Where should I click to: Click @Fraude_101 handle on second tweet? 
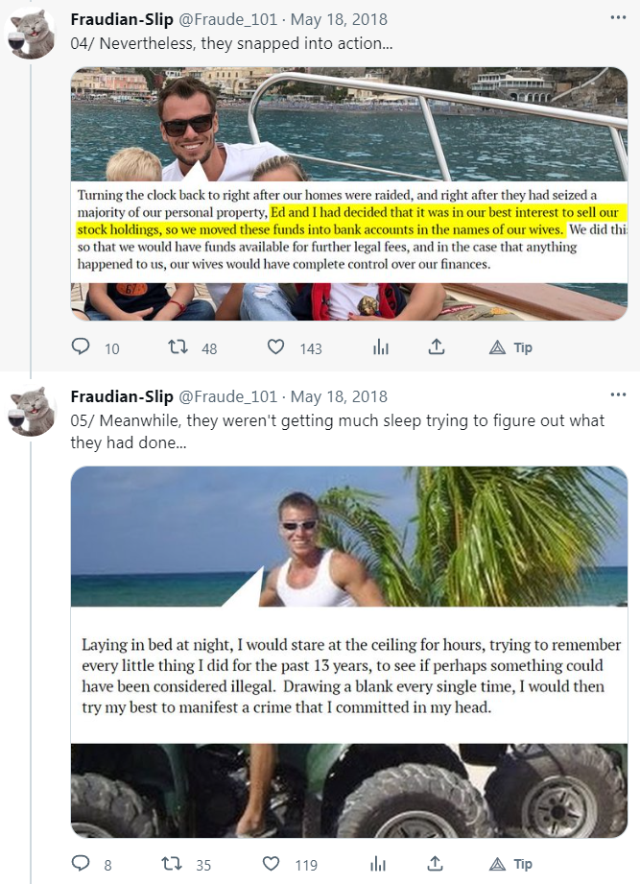point(228,396)
